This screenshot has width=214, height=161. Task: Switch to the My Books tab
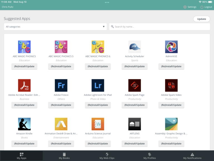pos(64,156)
